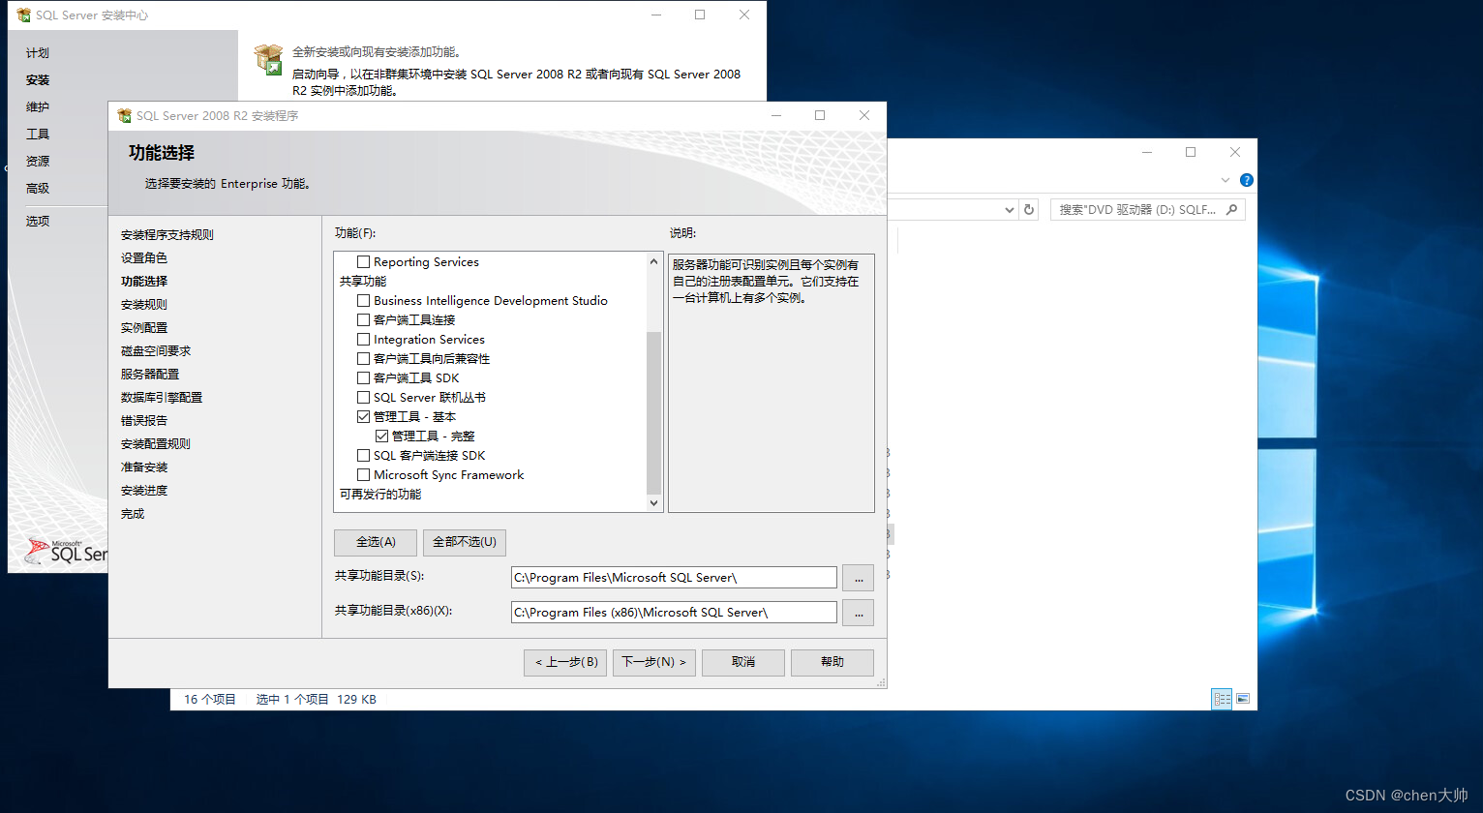
Task: Click SQL Server 安装中心 title bar icon
Action: point(24,15)
